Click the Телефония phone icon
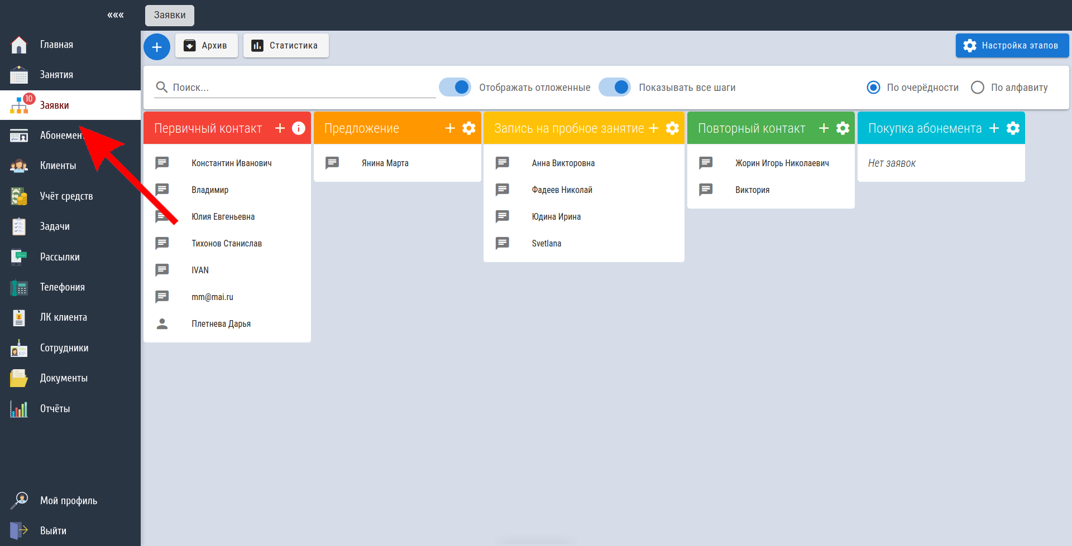Image resolution: width=1072 pixels, height=546 pixels. pyautogui.click(x=19, y=288)
